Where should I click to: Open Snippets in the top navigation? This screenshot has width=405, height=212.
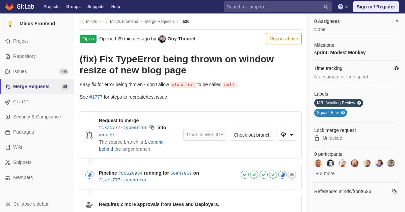tap(96, 7)
